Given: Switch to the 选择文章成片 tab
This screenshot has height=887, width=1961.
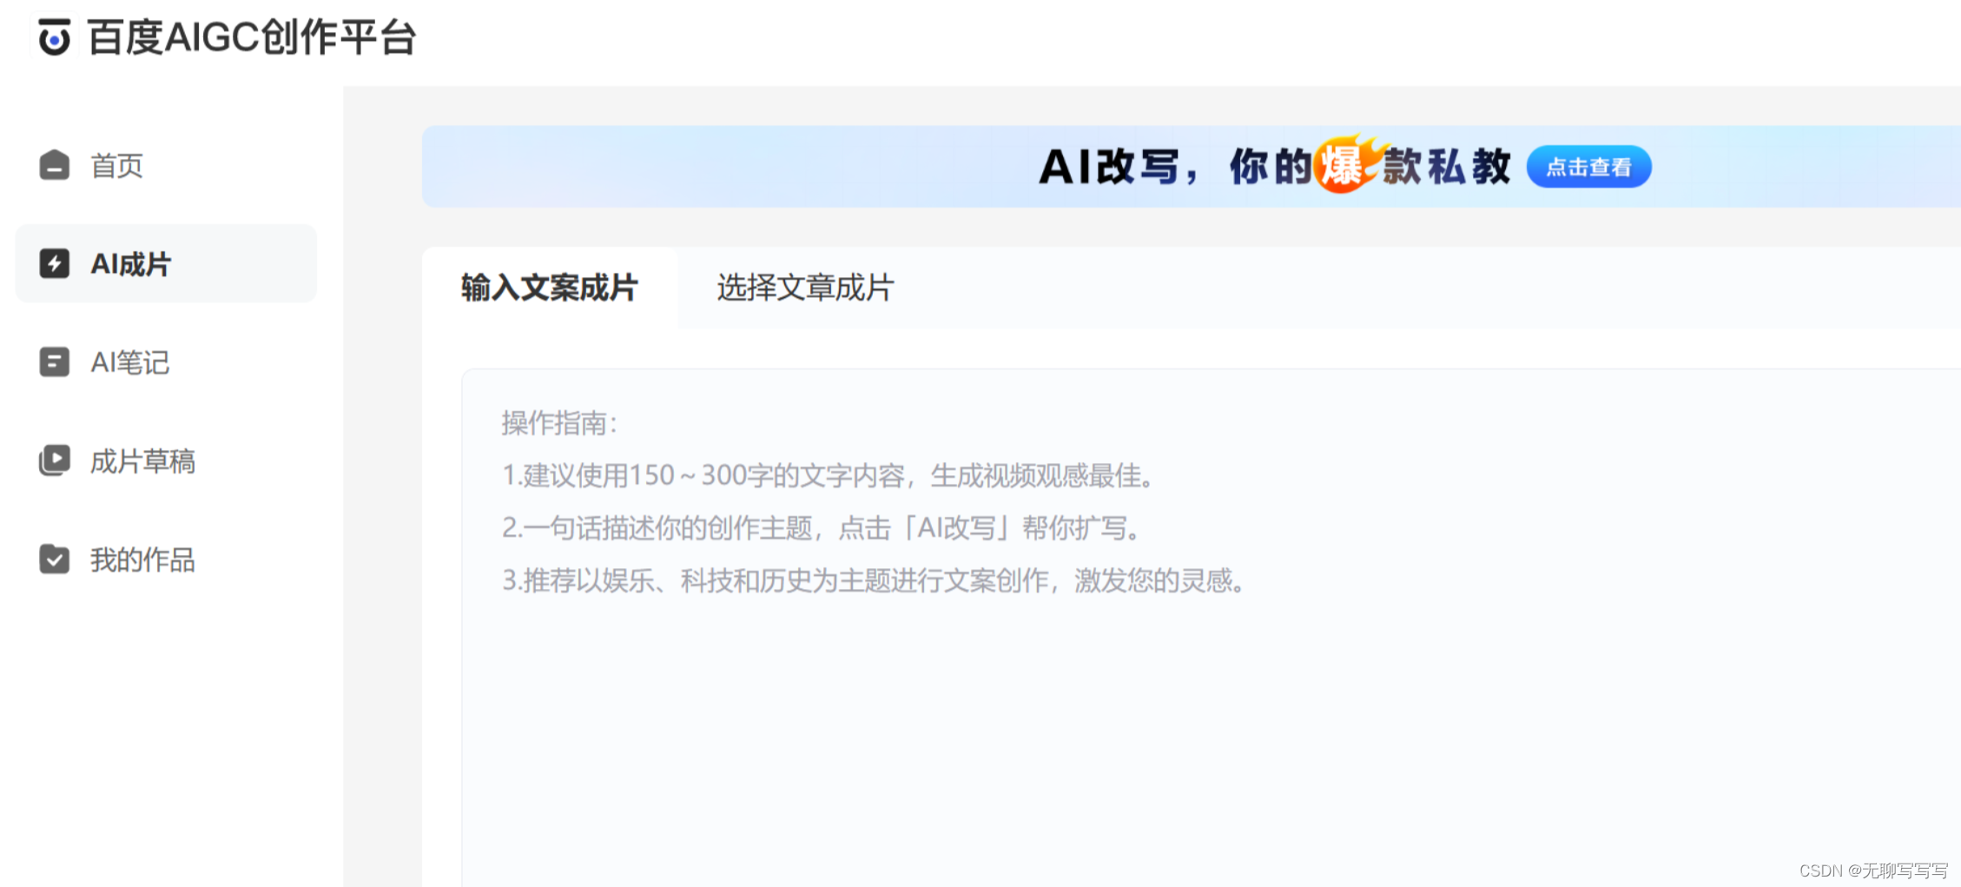Looking at the screenshot, I should click(x=805, y=288).
